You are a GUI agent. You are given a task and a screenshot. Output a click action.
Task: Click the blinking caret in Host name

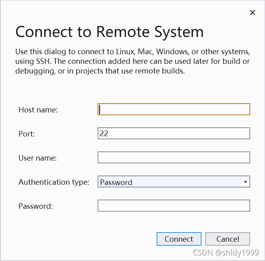[100, 109]
